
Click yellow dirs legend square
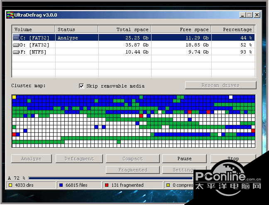10,185
